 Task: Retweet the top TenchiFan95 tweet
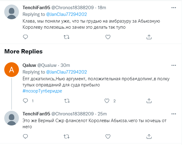(x=66, y=37)
